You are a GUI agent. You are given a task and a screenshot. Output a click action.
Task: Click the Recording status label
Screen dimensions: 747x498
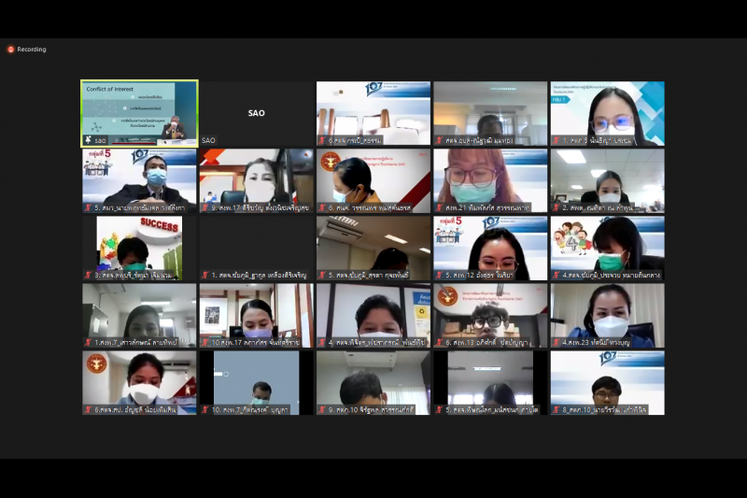[x=32, y=50]
